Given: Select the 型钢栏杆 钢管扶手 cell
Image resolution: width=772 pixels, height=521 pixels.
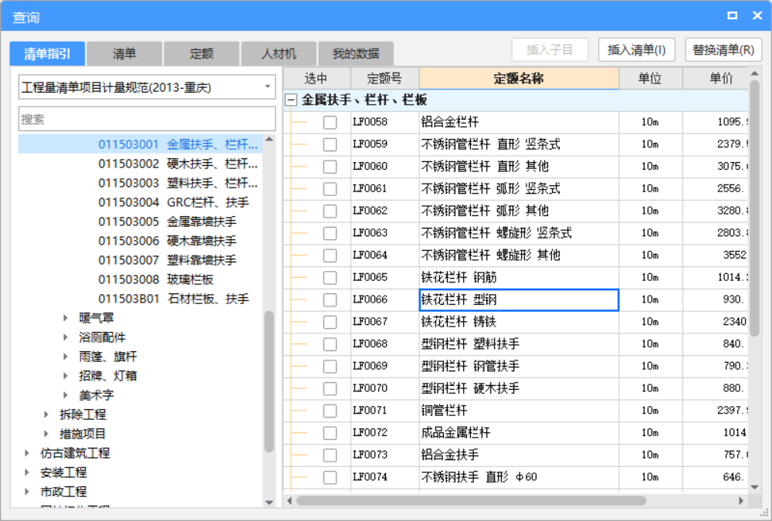Looking at the screenshot, I should point(519,366).
